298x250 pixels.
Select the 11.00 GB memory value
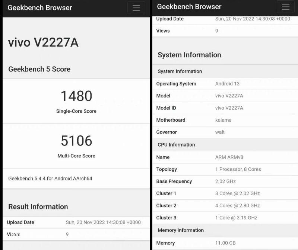225,243
